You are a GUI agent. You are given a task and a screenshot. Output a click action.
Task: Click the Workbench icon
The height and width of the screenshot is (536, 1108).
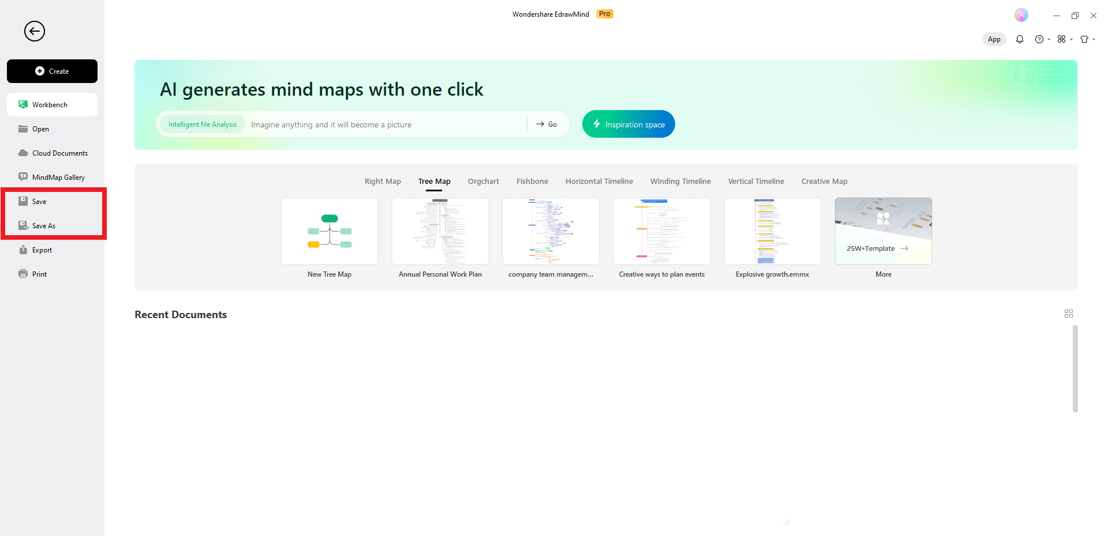point(23,104)
